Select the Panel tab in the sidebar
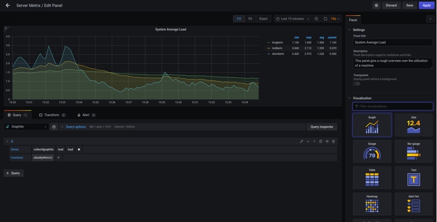Screen dimensions: 437x222 353,20
